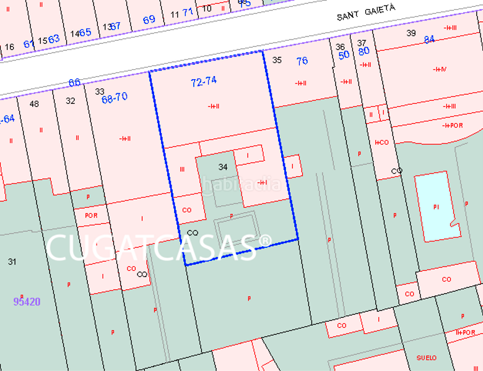Screen dimensions: 483x371
Task: Select parcel number 34 inside the blue outline
Action: tap(224, 167)
